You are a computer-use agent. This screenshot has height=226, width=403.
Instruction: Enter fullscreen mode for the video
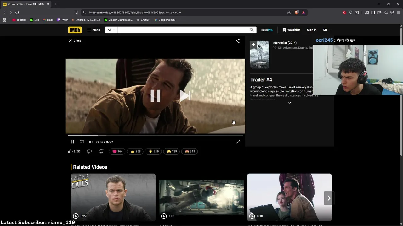click(238, 142)
